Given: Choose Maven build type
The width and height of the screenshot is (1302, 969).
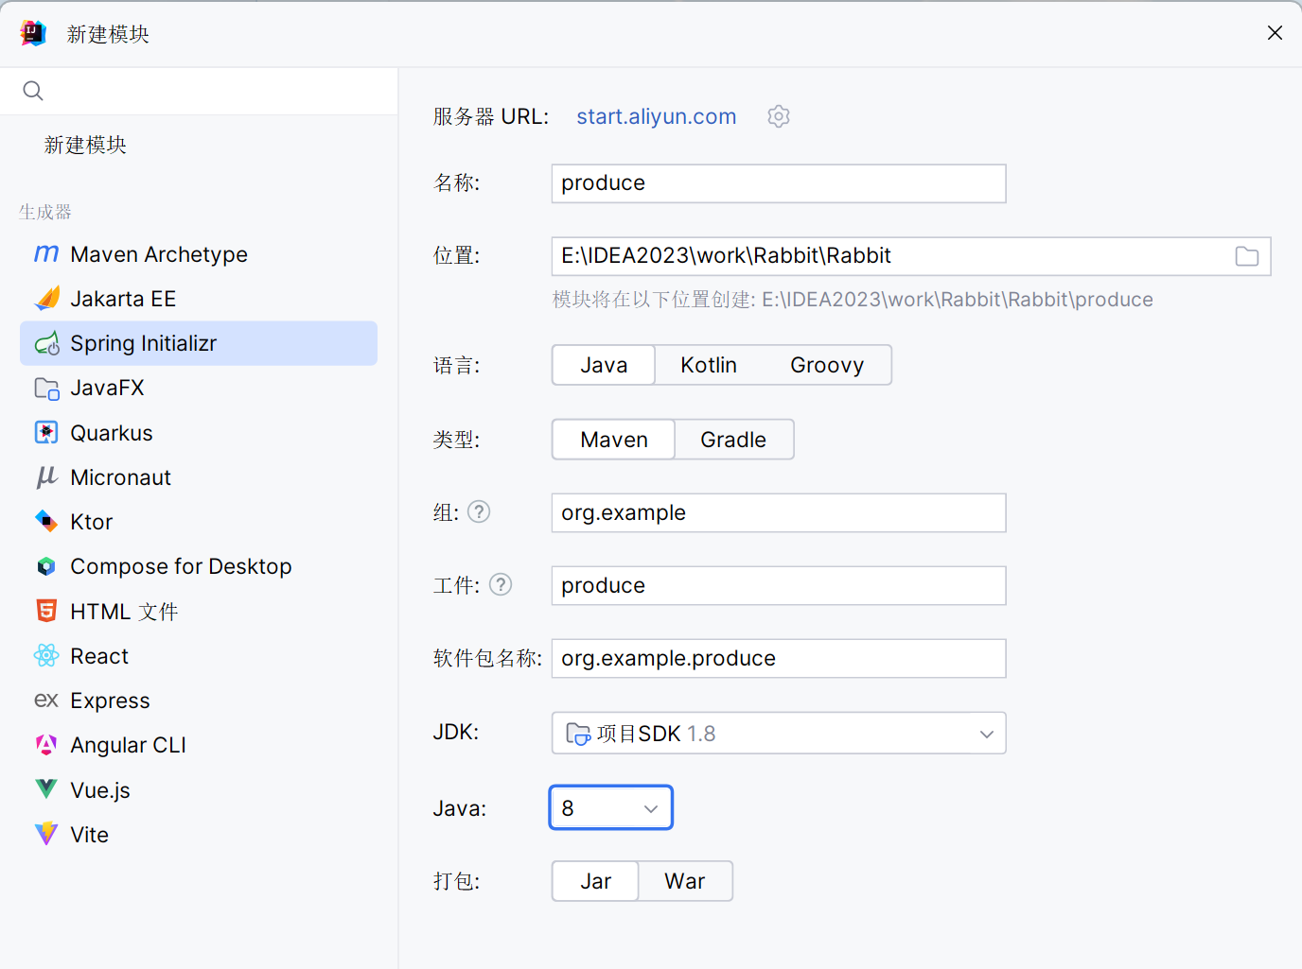Looking at the screenshot, I should [614, 440].
